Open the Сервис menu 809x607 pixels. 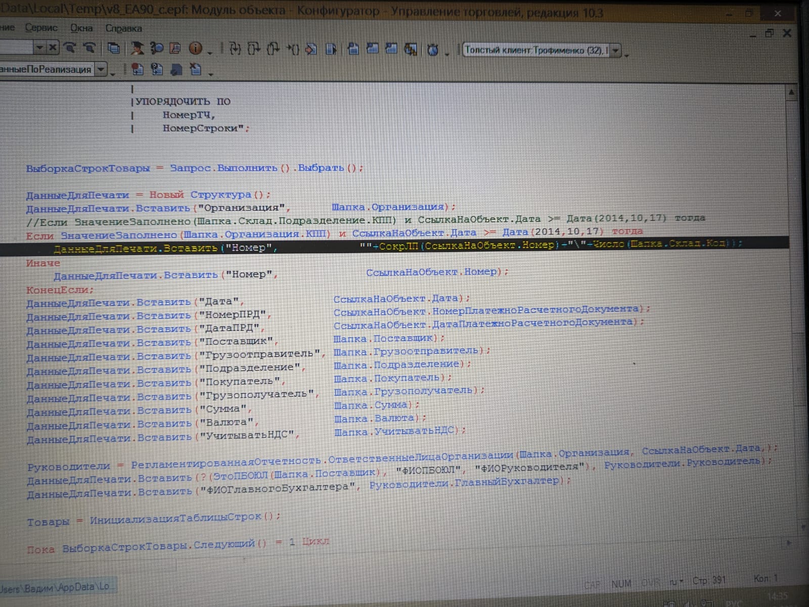coord(41,28)
